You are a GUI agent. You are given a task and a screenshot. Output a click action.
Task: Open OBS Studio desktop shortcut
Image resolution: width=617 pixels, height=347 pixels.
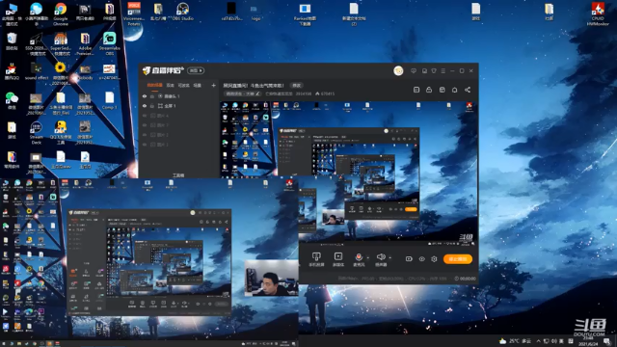click(182, 12)
